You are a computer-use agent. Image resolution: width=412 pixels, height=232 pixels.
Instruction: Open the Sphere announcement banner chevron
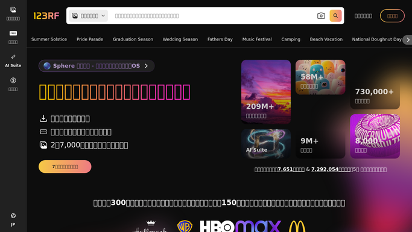coord(147,66)
